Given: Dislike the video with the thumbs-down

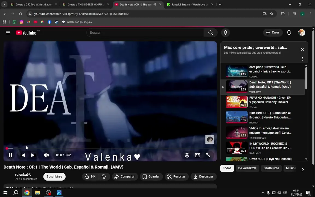Looking at the screenshot, I should 104,176.
